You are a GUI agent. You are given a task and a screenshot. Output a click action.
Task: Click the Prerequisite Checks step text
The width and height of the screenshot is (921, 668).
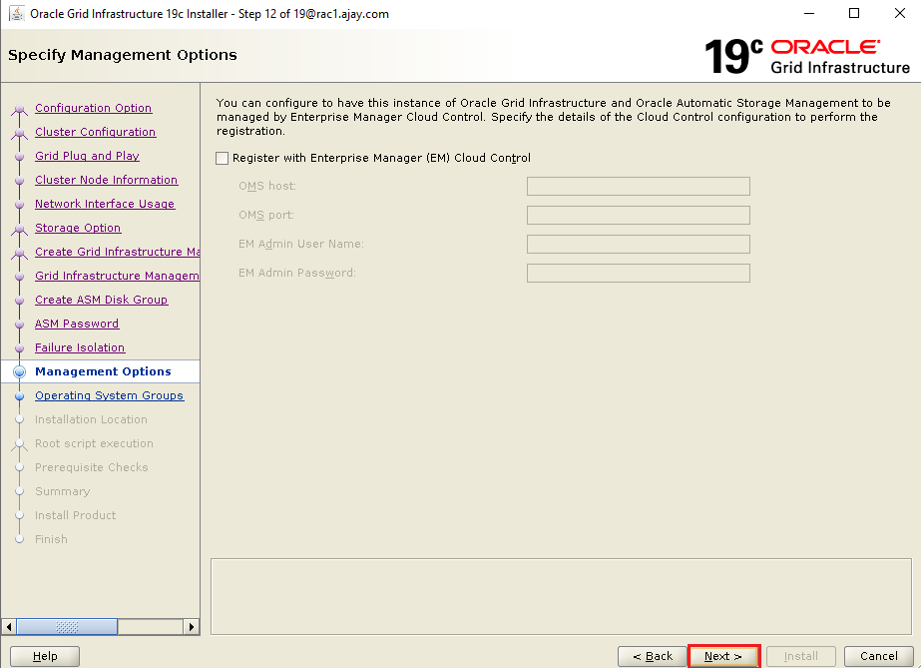click(x=92, y=467)
